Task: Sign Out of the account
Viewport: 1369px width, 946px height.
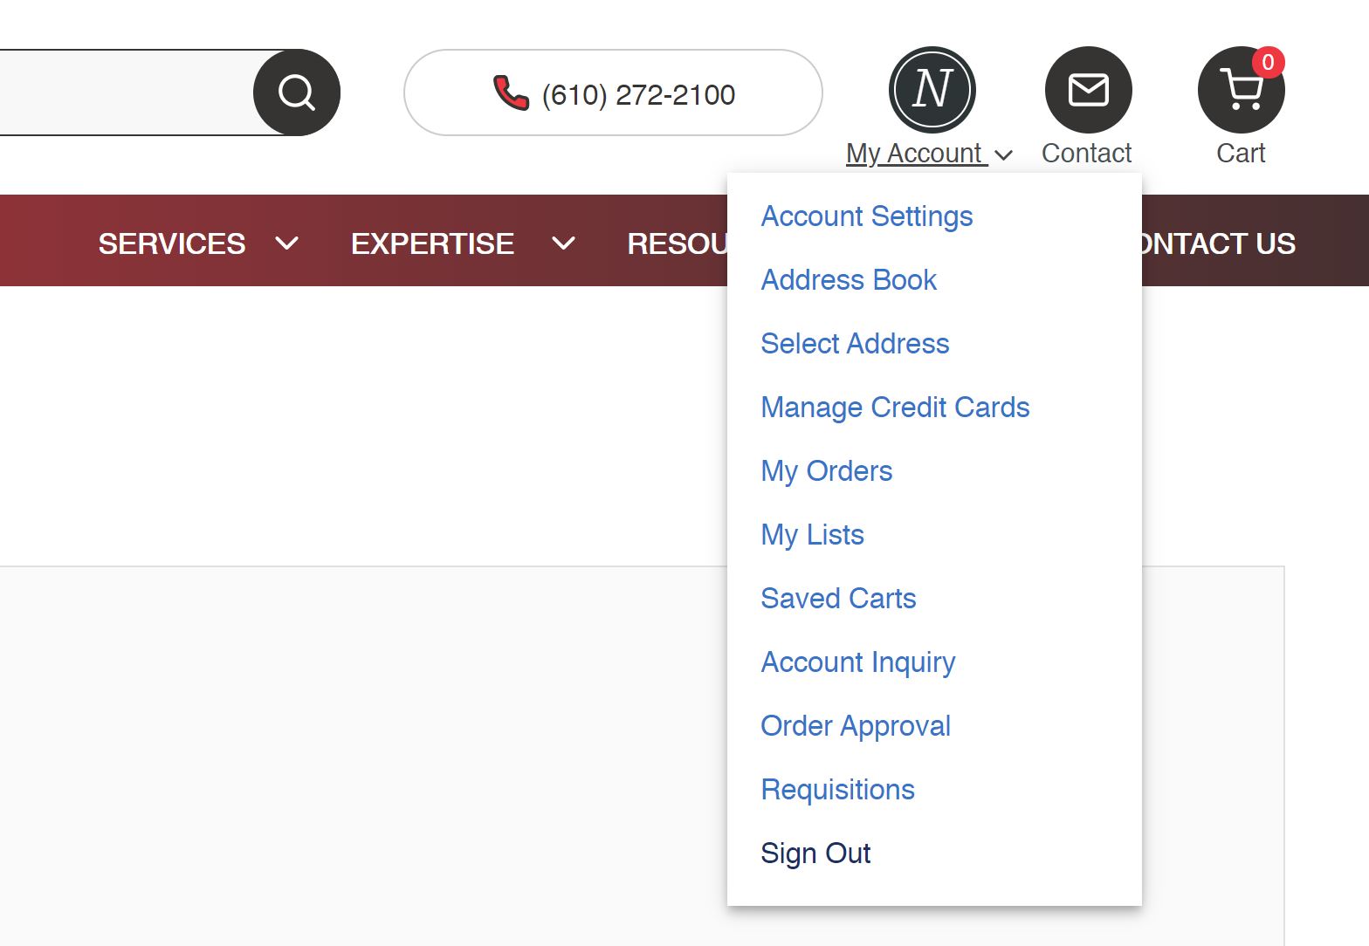Action: (815, 853)
